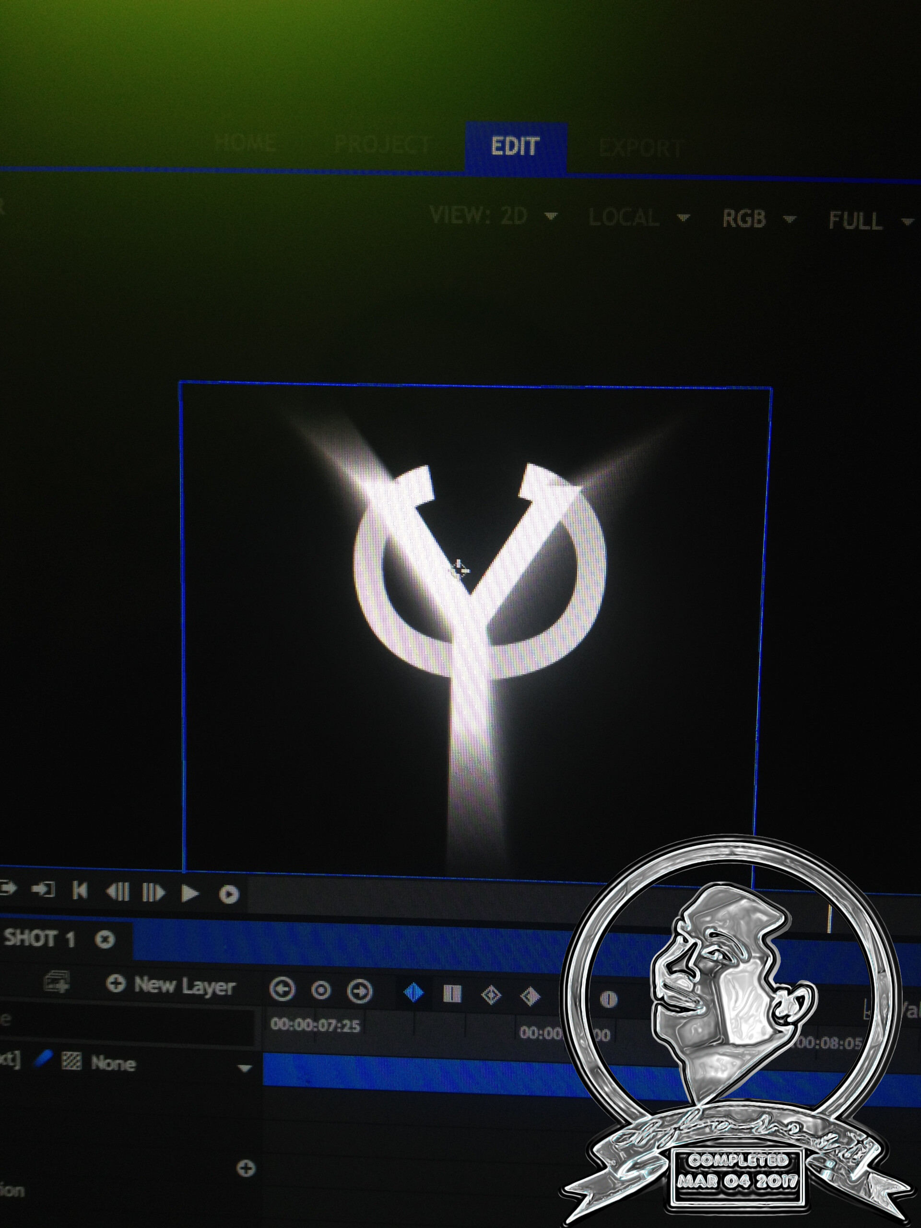Toggle the blue diamond keyframe mode
Image resolution: width=921 pixels, height=1228 pixels.
(414, 992)
